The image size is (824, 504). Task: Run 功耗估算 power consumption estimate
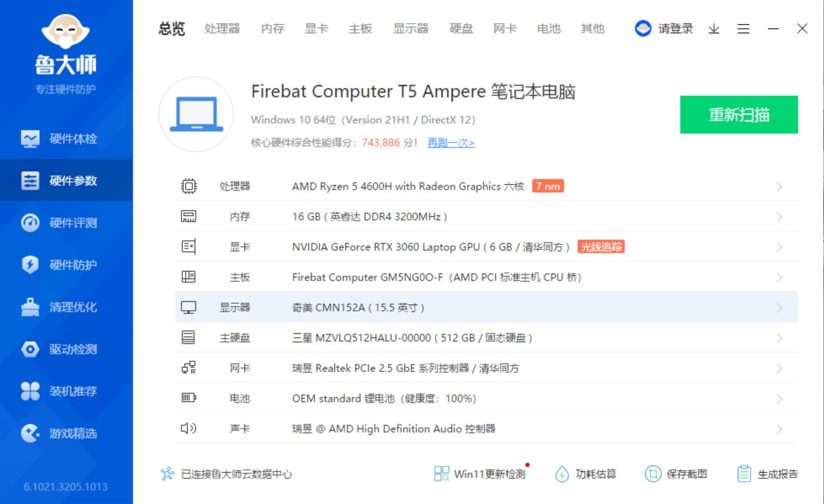585,474
